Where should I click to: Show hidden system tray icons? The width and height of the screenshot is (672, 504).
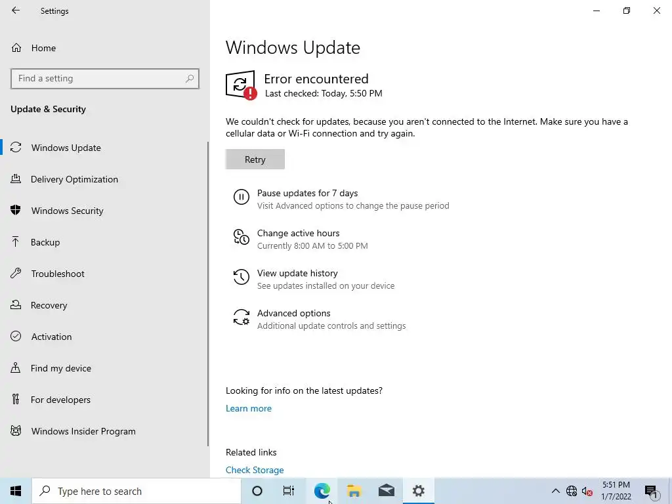tap(555, 491)
